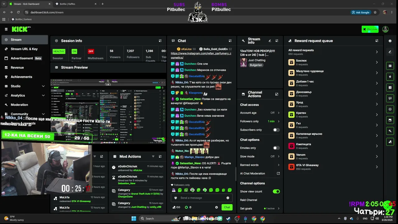Select Stream in the left sidebar
Screen dimensions: 398x224
(x=25, y=40)
